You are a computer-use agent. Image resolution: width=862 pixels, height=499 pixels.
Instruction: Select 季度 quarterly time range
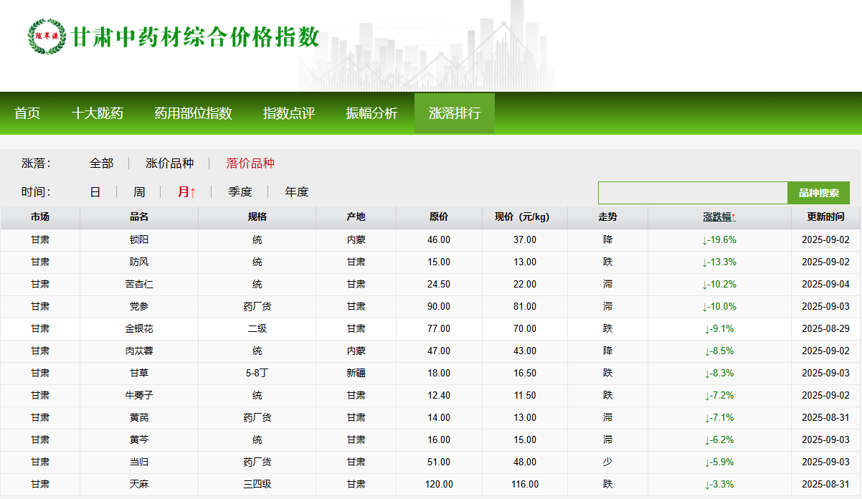click(x=240, y=192)
